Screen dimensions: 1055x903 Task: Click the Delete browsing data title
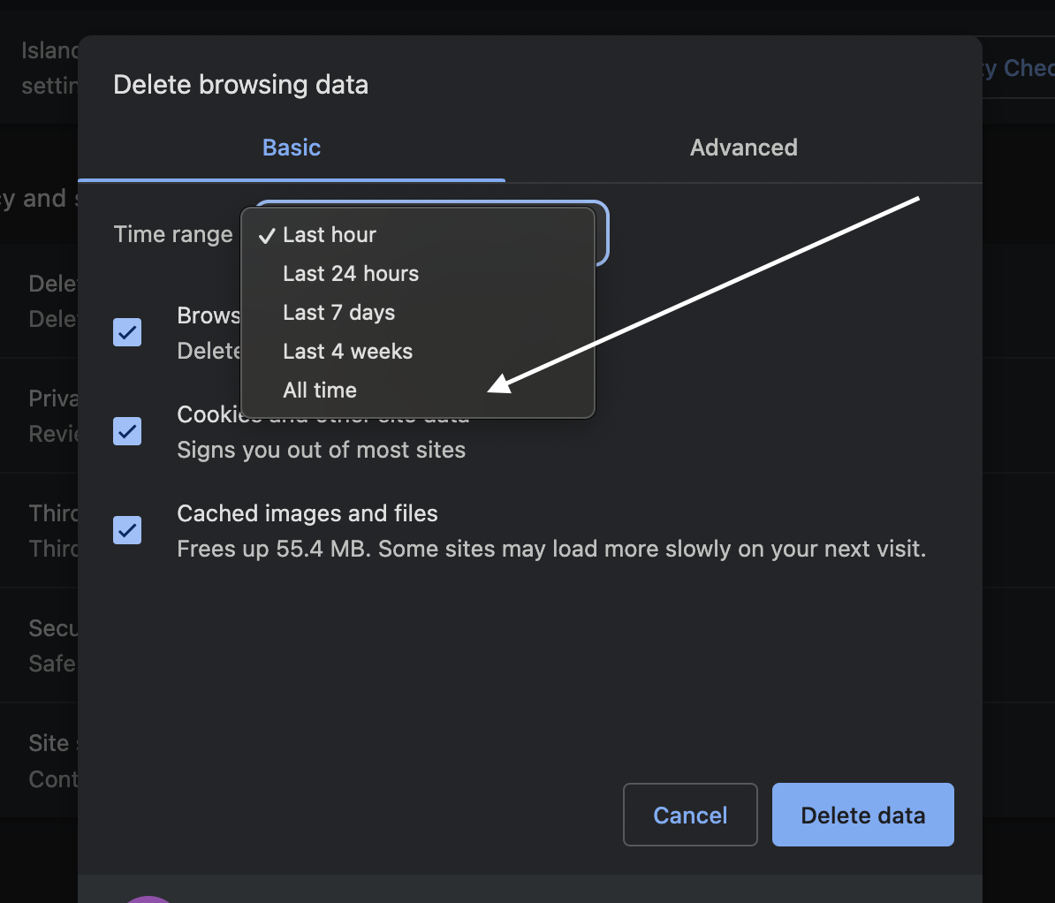click(241, 85)
